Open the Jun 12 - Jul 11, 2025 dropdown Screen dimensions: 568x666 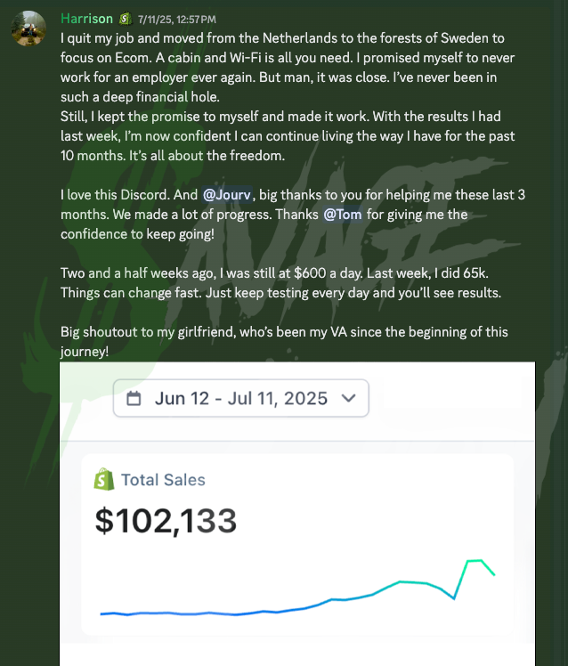pos(240,398)
